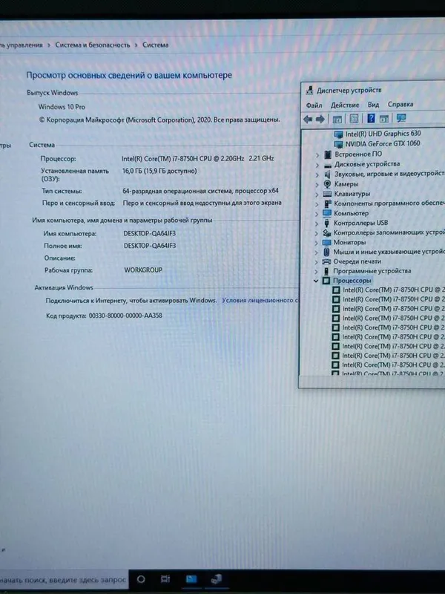The height and width of the screenshot is (594, 445).
Task: Expand the Контроллеры USB node
Action: pos(317,223)
